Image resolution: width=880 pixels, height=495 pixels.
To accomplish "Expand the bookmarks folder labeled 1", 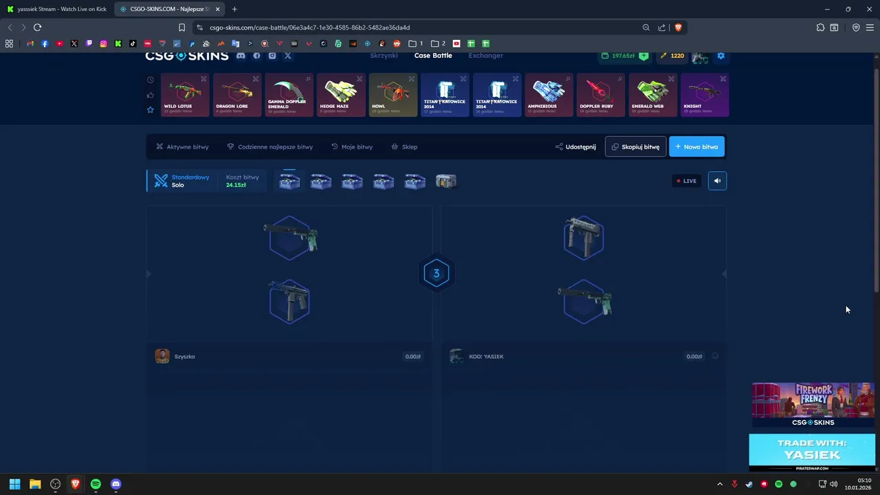I will pyautogui.click(x=415, y=43).
